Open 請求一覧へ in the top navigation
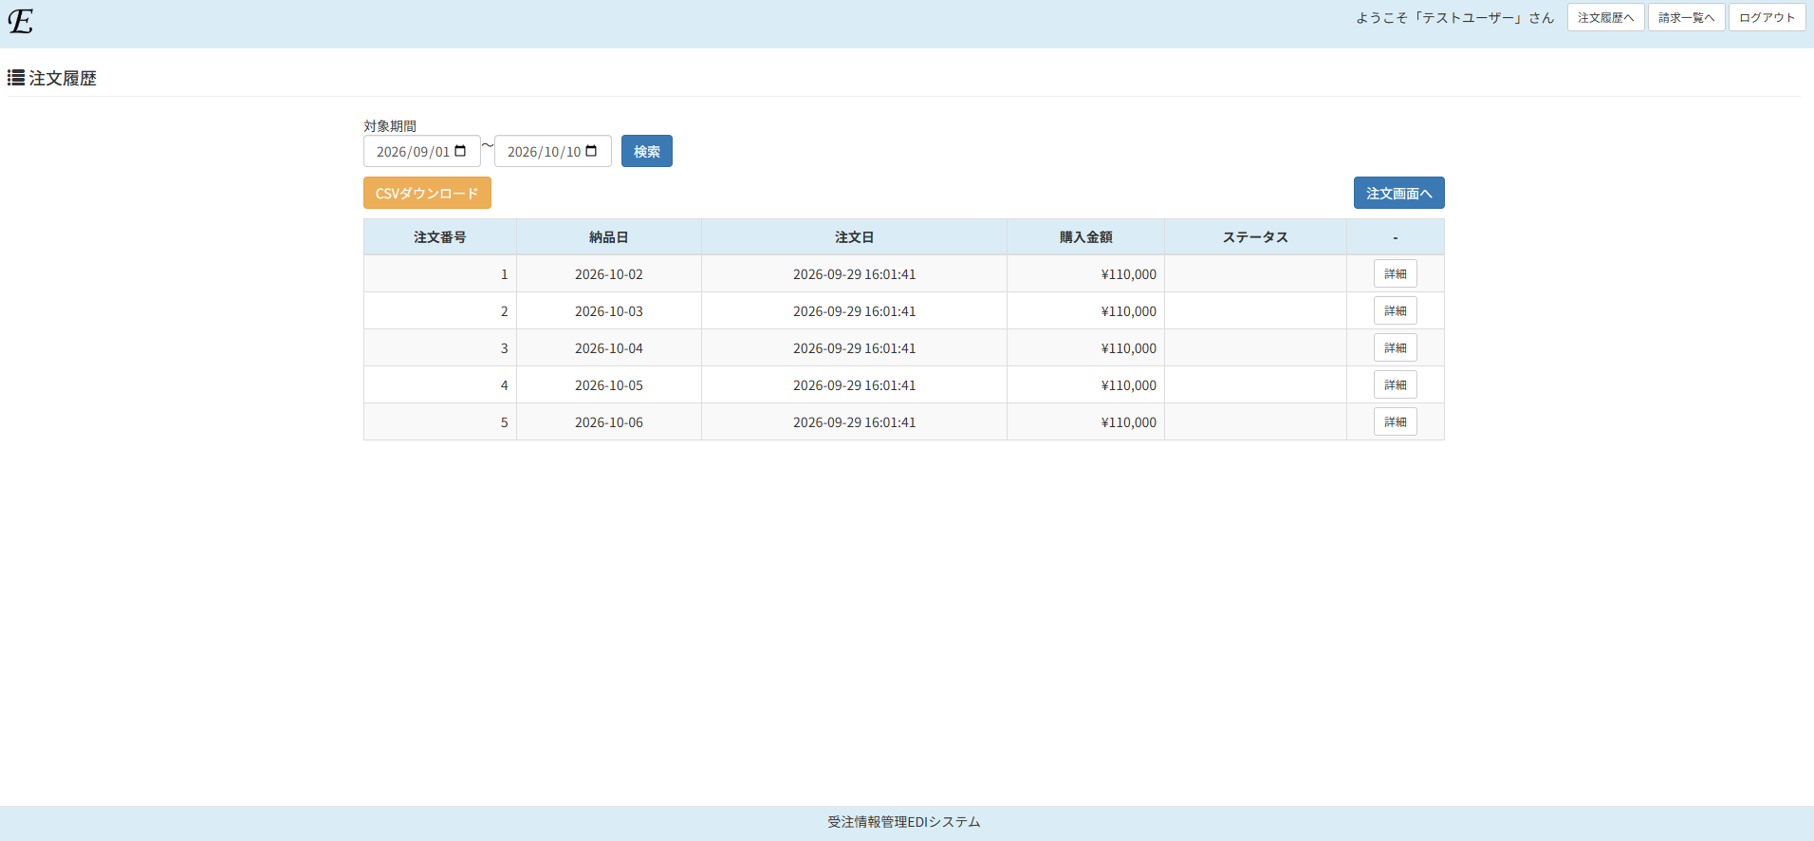Image resolution: width=1814 pixels, height=841 pixels. 1686,17
